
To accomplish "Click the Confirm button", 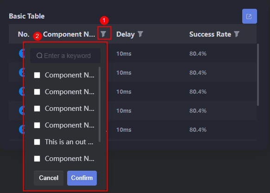I will (82, 178).
